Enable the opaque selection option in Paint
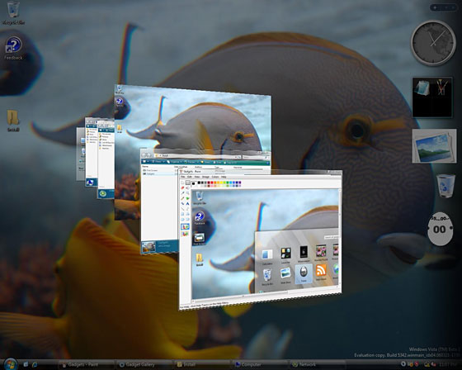The height and width of the screenshot is (370, 462). (185, 226)
